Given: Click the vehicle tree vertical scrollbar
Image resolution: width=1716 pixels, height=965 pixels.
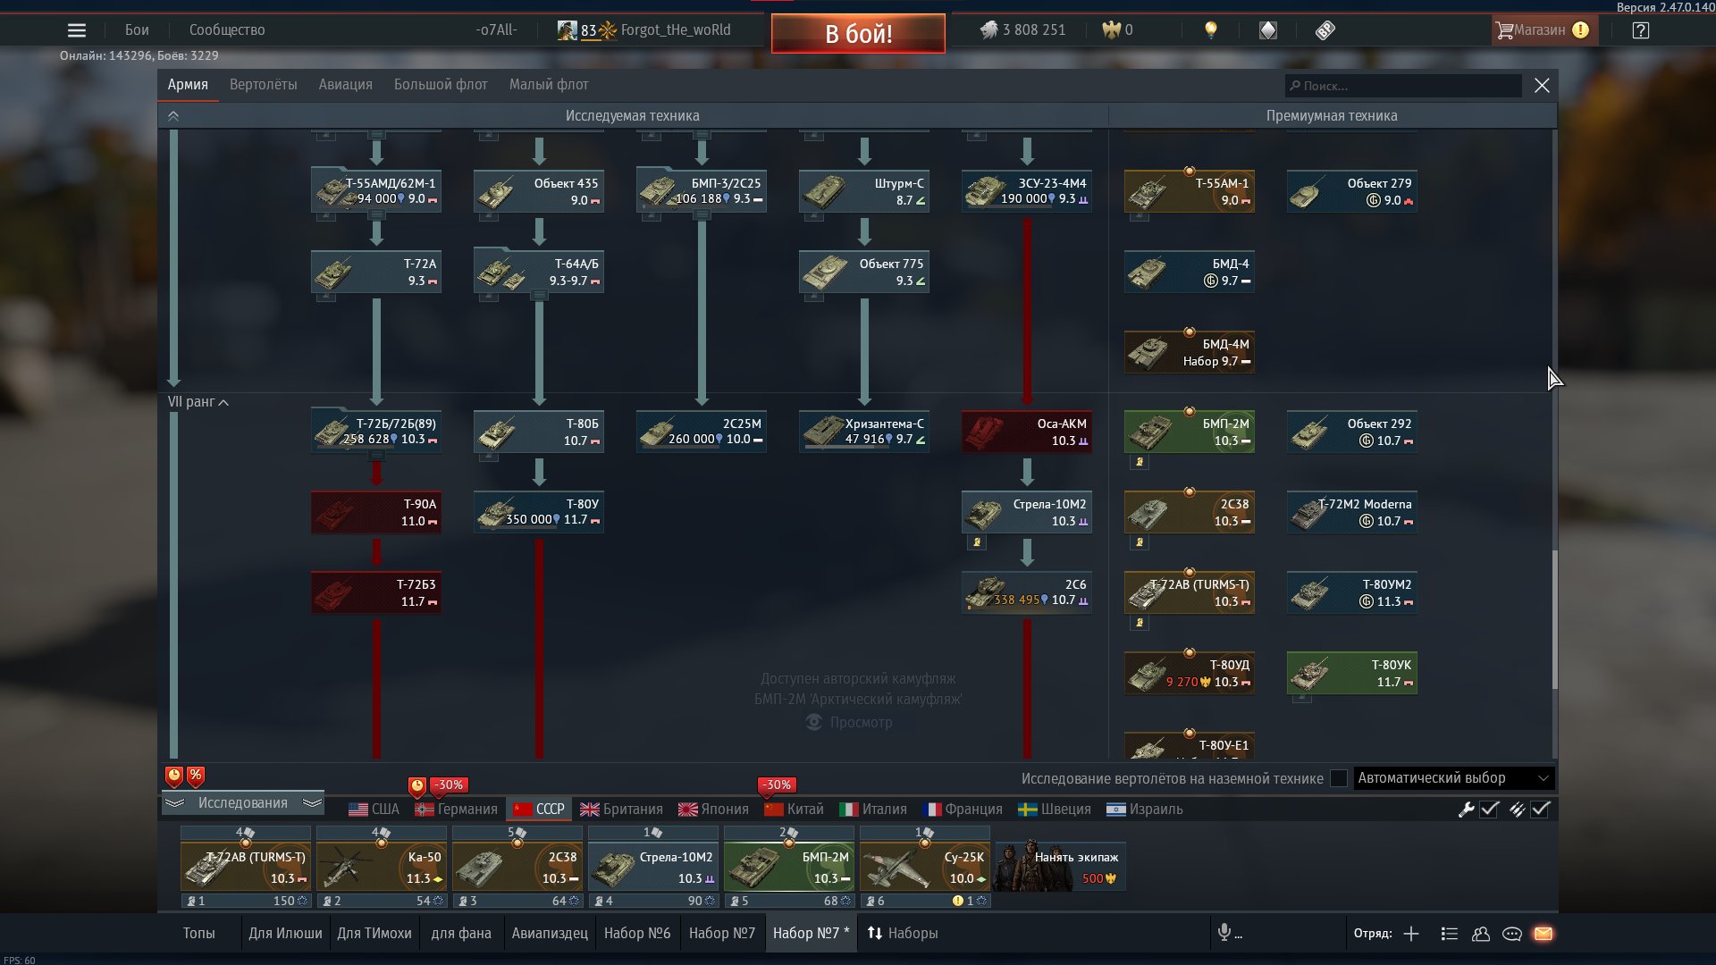Looking at the screenshot, I should (1554, 618).
